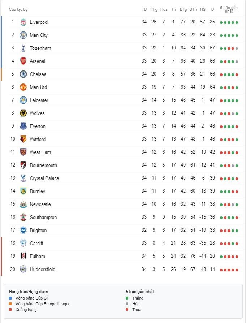Click the '5 trận gần nhất' header
Viewport: 246px width, 323px height.
[x=229, y=9]
